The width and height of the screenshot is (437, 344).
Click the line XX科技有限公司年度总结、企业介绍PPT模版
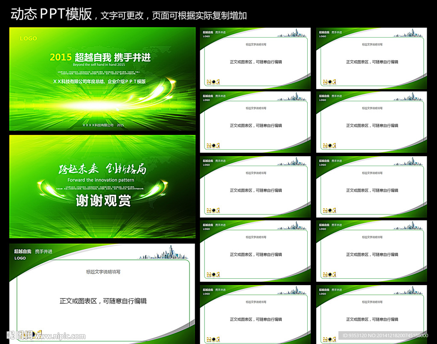(x=99, y=82)
